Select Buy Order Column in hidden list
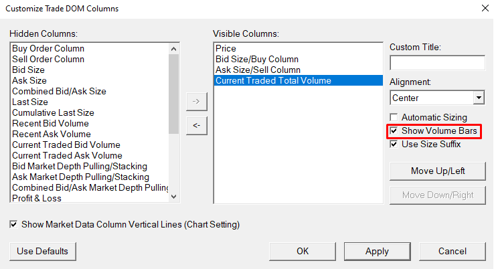The image size is (494, 269). coord(48,49)
